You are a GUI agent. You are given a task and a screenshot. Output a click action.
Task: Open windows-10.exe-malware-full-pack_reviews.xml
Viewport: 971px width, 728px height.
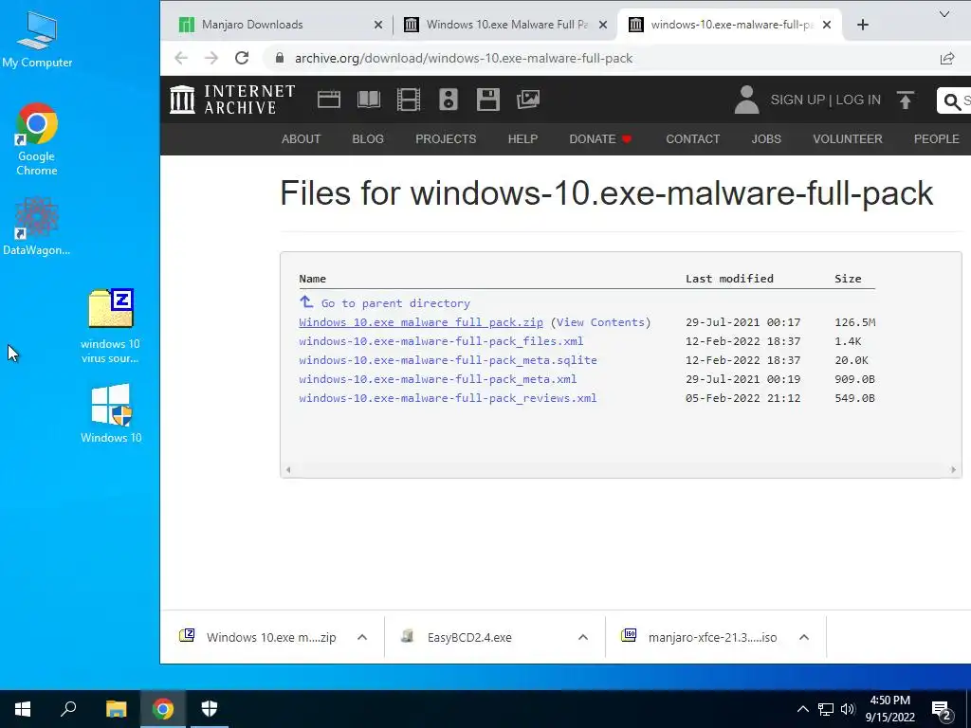(x=448, y=398)
